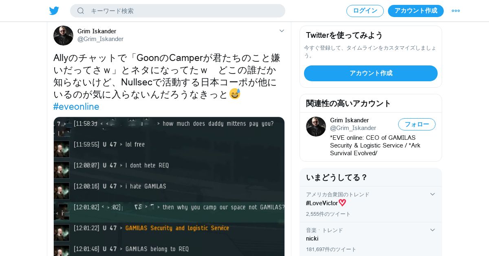
Task: Expand options for the #LoveVictor trend
Action: click(x=432, y=194)
